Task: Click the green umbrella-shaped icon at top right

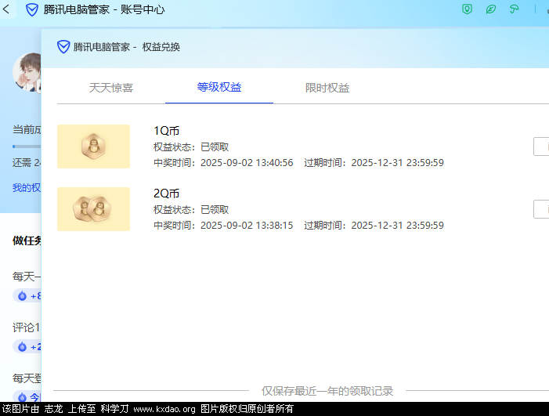Action: (x=514, y=10)
